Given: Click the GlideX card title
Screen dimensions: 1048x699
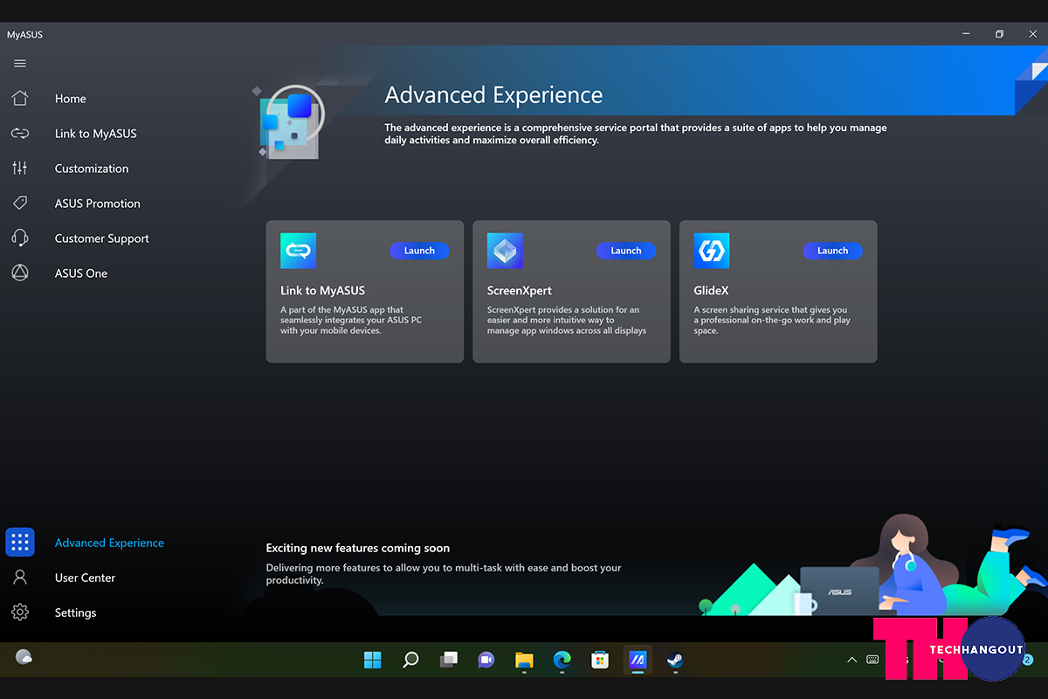Looking at the screenshot, I should tap(712, 290).
